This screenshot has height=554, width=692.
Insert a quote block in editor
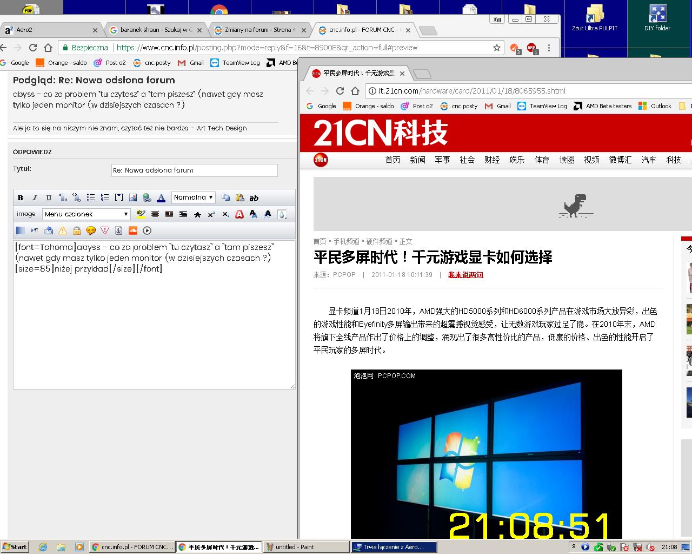click(63, 197)
